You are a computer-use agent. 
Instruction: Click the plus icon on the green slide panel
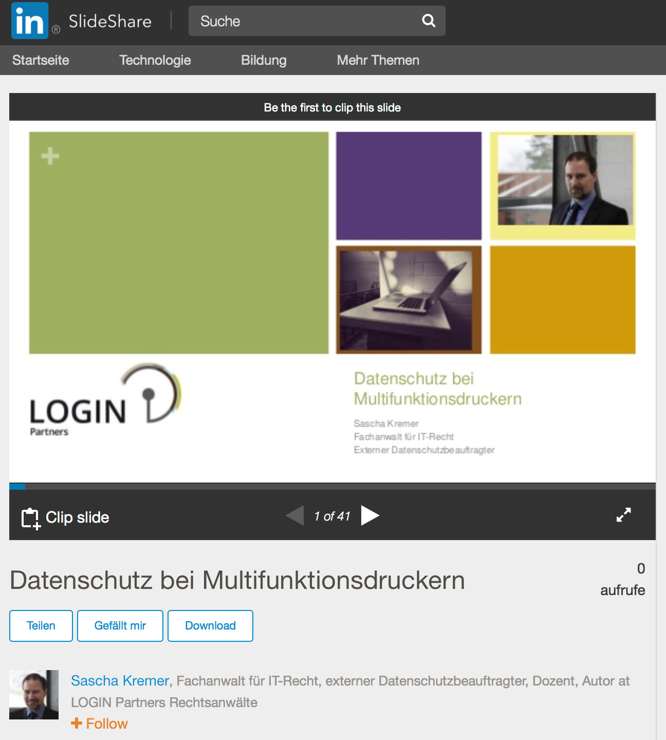click(x=49, y=155)
